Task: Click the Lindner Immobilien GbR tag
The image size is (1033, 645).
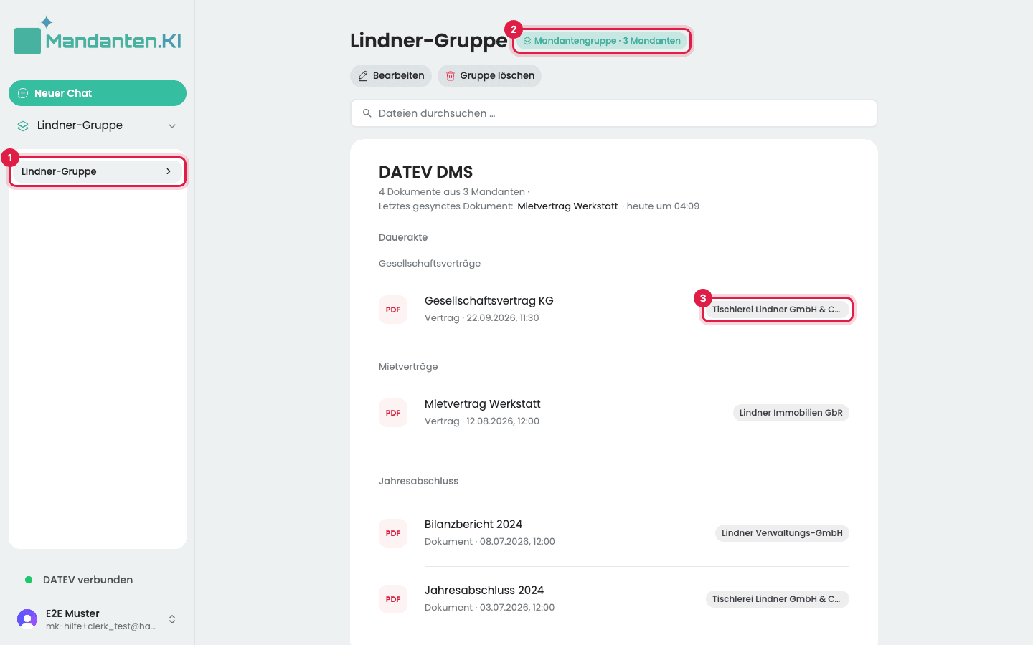Action: tap(791, 413)
